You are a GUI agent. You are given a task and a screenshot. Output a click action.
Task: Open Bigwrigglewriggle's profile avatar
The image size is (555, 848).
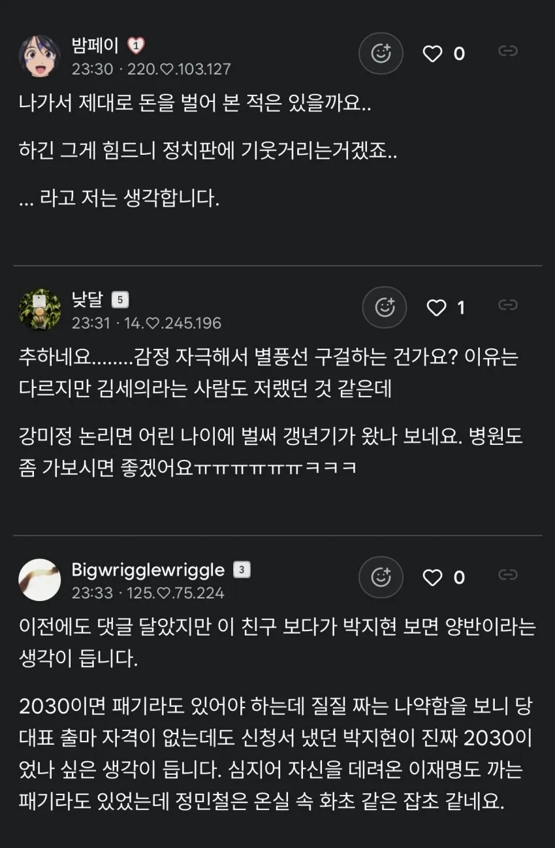39,579
